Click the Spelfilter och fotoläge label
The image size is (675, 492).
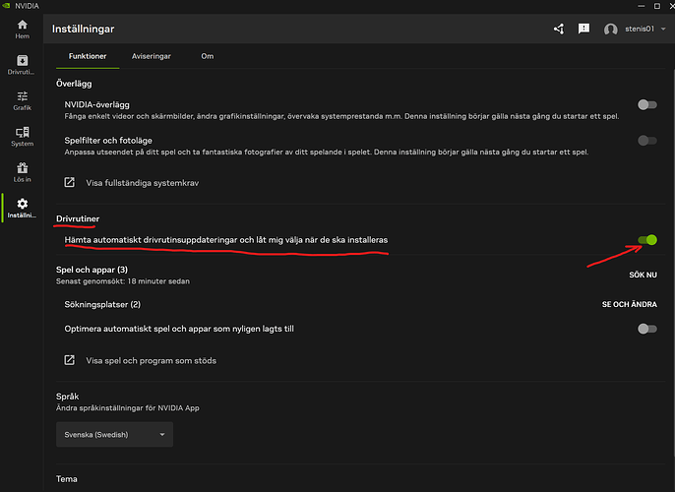coord(108,141)
